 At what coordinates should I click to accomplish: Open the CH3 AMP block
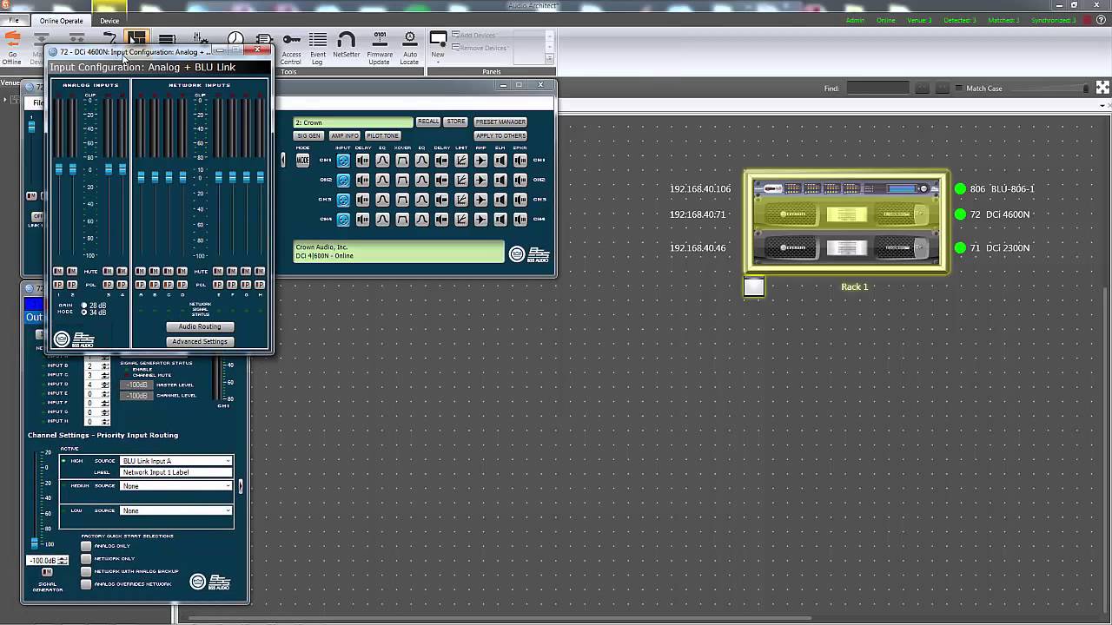[480, 200]
